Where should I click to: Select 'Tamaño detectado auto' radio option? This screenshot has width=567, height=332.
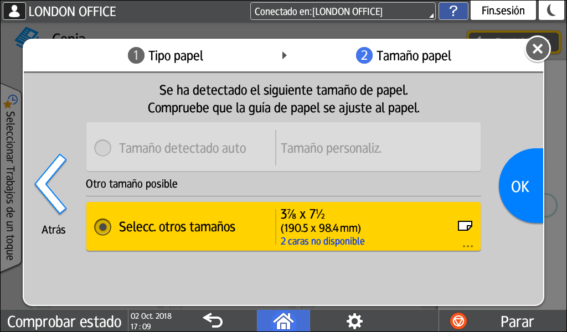[102, 148]
